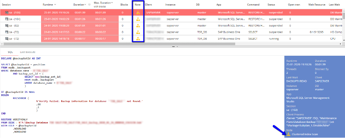Click runtime 25-01-2020 19:02:29 cell

[x=57, y=19]
